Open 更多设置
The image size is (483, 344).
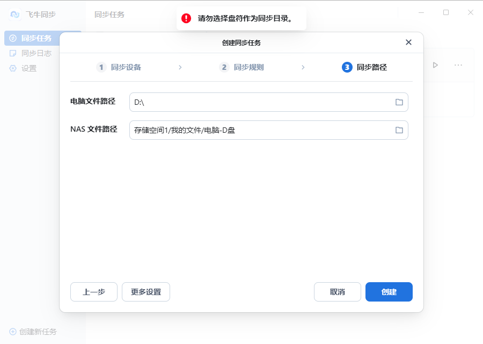pyautogui.click(x=146, y=292)
